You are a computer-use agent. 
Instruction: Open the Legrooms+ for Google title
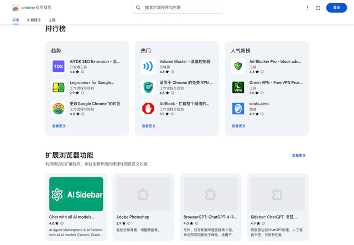[92, 83]
